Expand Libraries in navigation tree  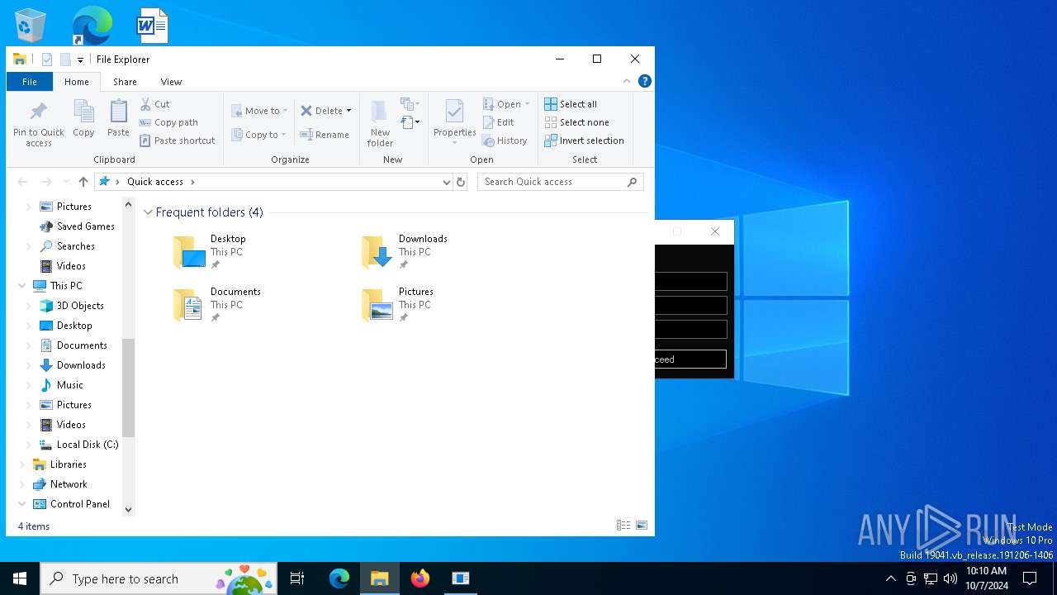coord(22,464)
